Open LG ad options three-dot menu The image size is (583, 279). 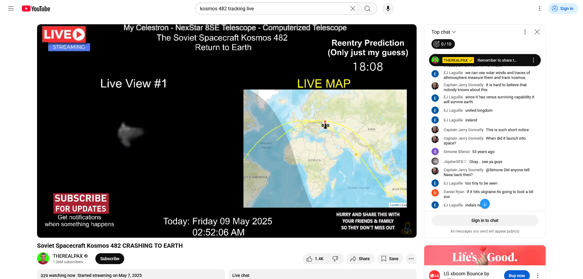pos(537,275)
